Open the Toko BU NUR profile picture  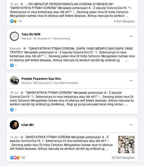click(x=14, y=36)
